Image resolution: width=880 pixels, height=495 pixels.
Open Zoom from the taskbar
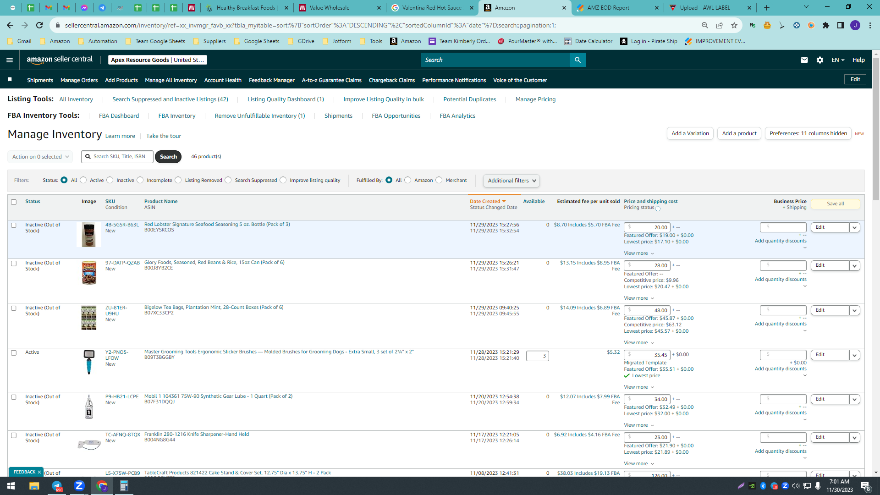tap(79, 486)
